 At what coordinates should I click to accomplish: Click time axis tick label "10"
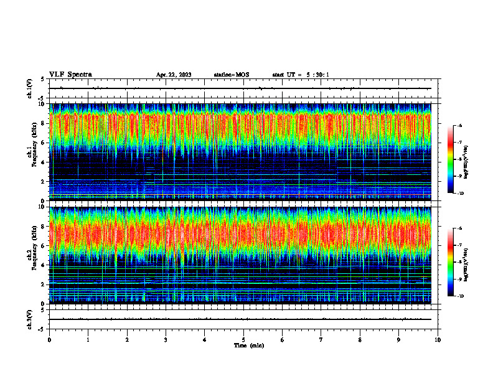pyautogui.click(x=438, y=340)
